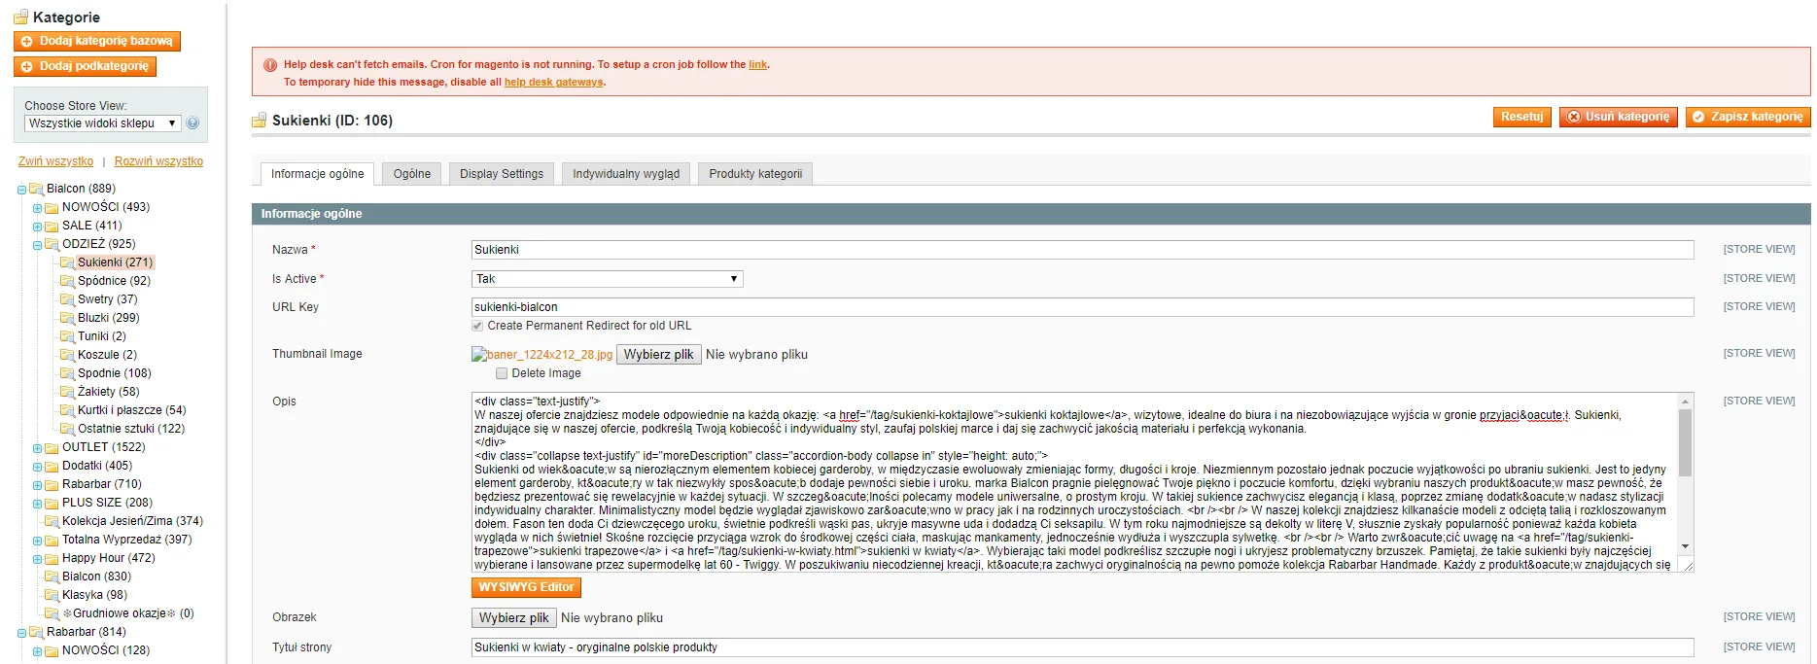The image size is (1817, 664).
Task: Click the folder icon of Spódnice (92)
Action: click(x=67, y=281)
